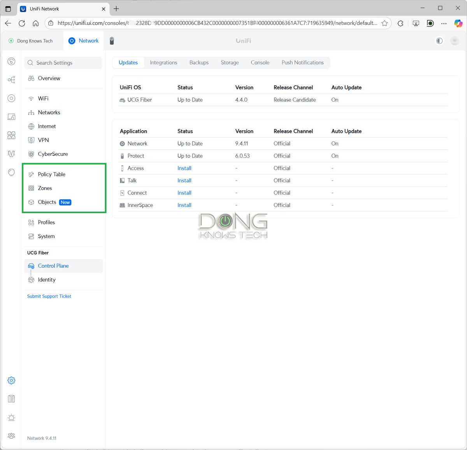The height and width of the screenshot is (450, 467).
Task: Switch to the Updates tab
Action: 128,63
